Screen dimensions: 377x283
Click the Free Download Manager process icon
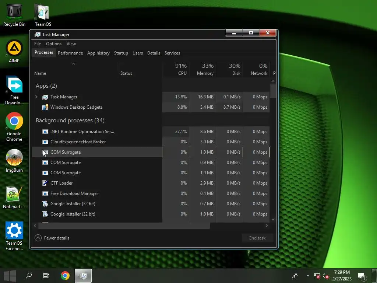tap(45, 193)
